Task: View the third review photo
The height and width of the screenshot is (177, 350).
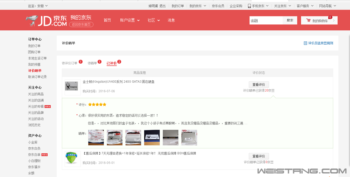Action: (x=133, y=138)
